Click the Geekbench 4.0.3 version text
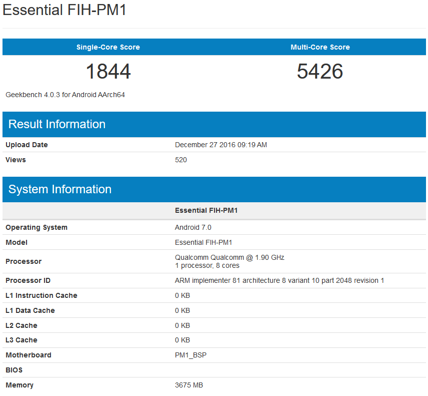The height and width of the screenshot is (396, 428). (65, 95)
